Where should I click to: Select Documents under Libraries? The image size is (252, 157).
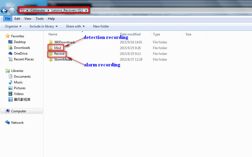(22, 77)
